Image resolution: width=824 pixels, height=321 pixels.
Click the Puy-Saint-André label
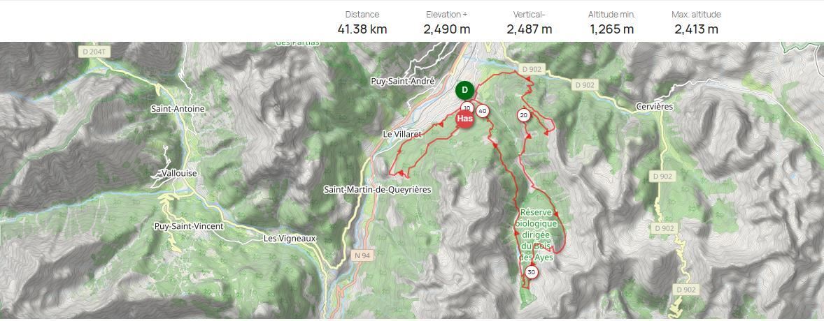[403, 82]
